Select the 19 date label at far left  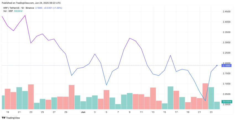[7, 112]
